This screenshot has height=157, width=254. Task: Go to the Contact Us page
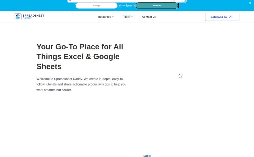click(x=149, y=17)
